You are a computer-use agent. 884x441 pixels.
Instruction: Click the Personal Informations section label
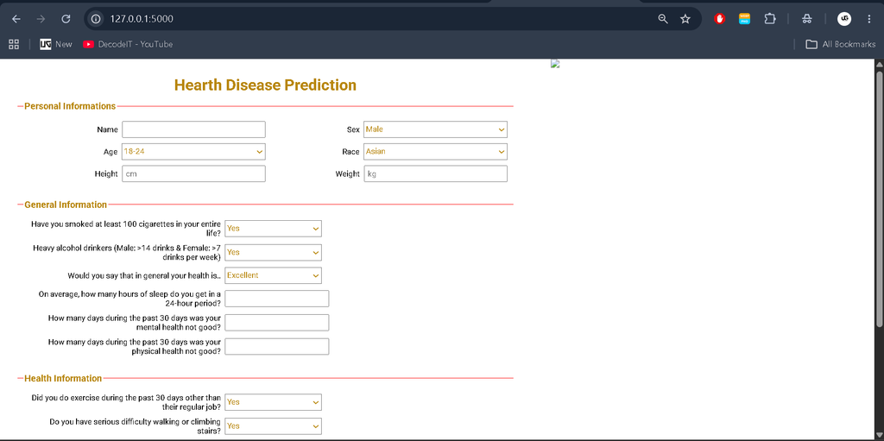(70, 106)
